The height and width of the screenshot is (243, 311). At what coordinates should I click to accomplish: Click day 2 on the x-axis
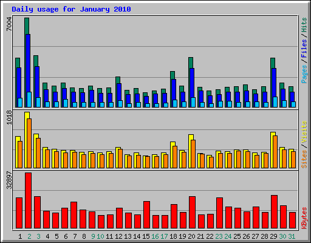(x=29, y=236)
